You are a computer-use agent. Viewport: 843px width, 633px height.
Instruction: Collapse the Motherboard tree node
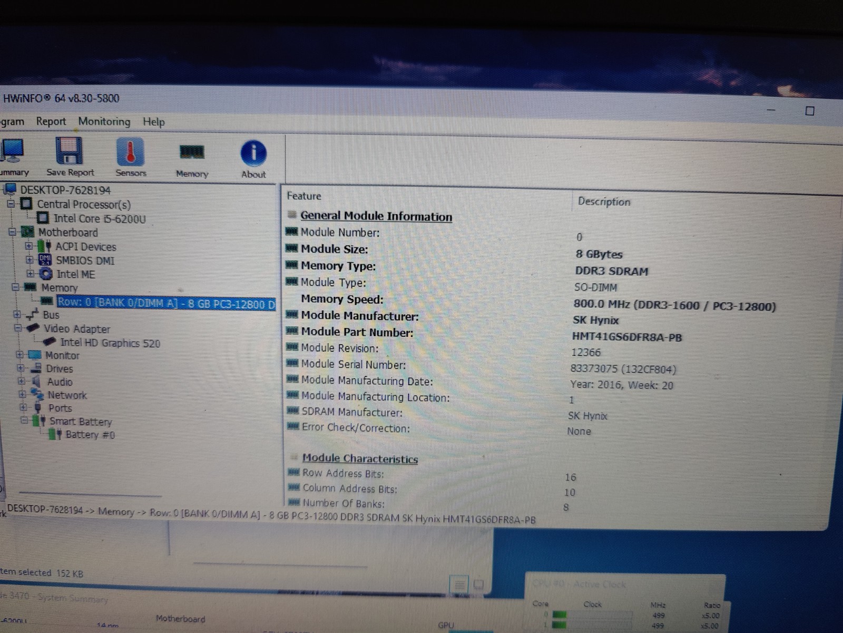pyautogui.click(x=13, y=232)
